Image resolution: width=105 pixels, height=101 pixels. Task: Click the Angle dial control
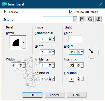(x=92, y=52)
